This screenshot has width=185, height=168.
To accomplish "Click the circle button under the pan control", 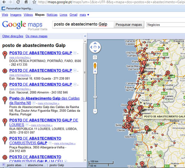I will click(x=95, y=57).
